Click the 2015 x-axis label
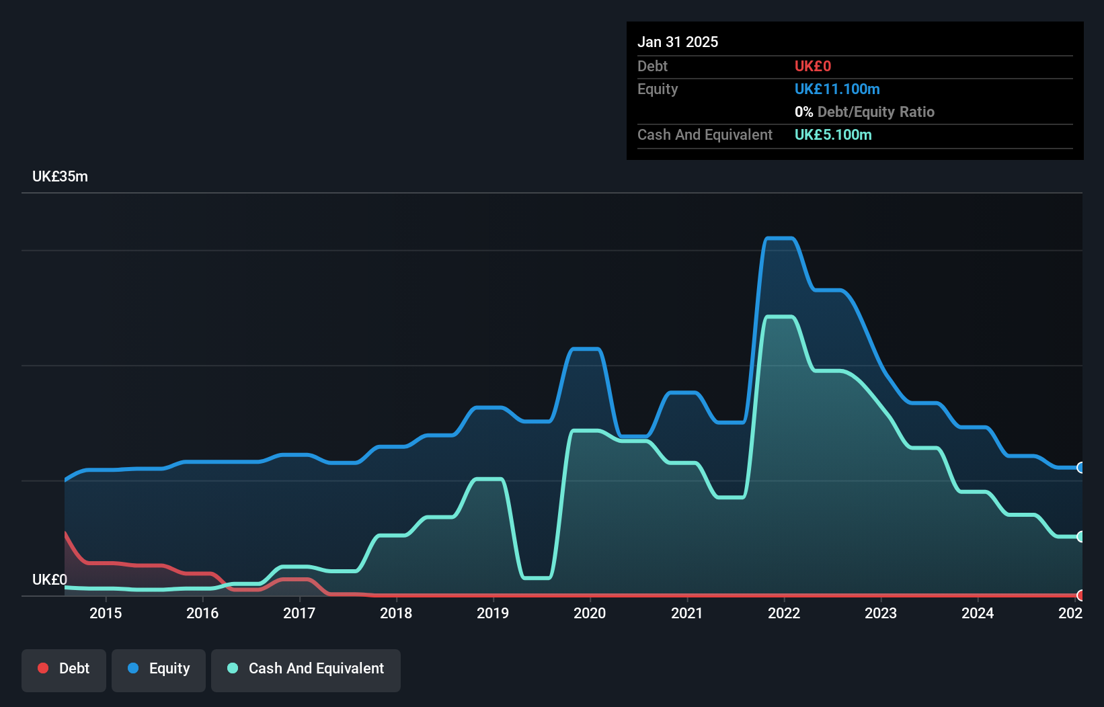The width and height of the screenshot is (1104, 707). 106,613
